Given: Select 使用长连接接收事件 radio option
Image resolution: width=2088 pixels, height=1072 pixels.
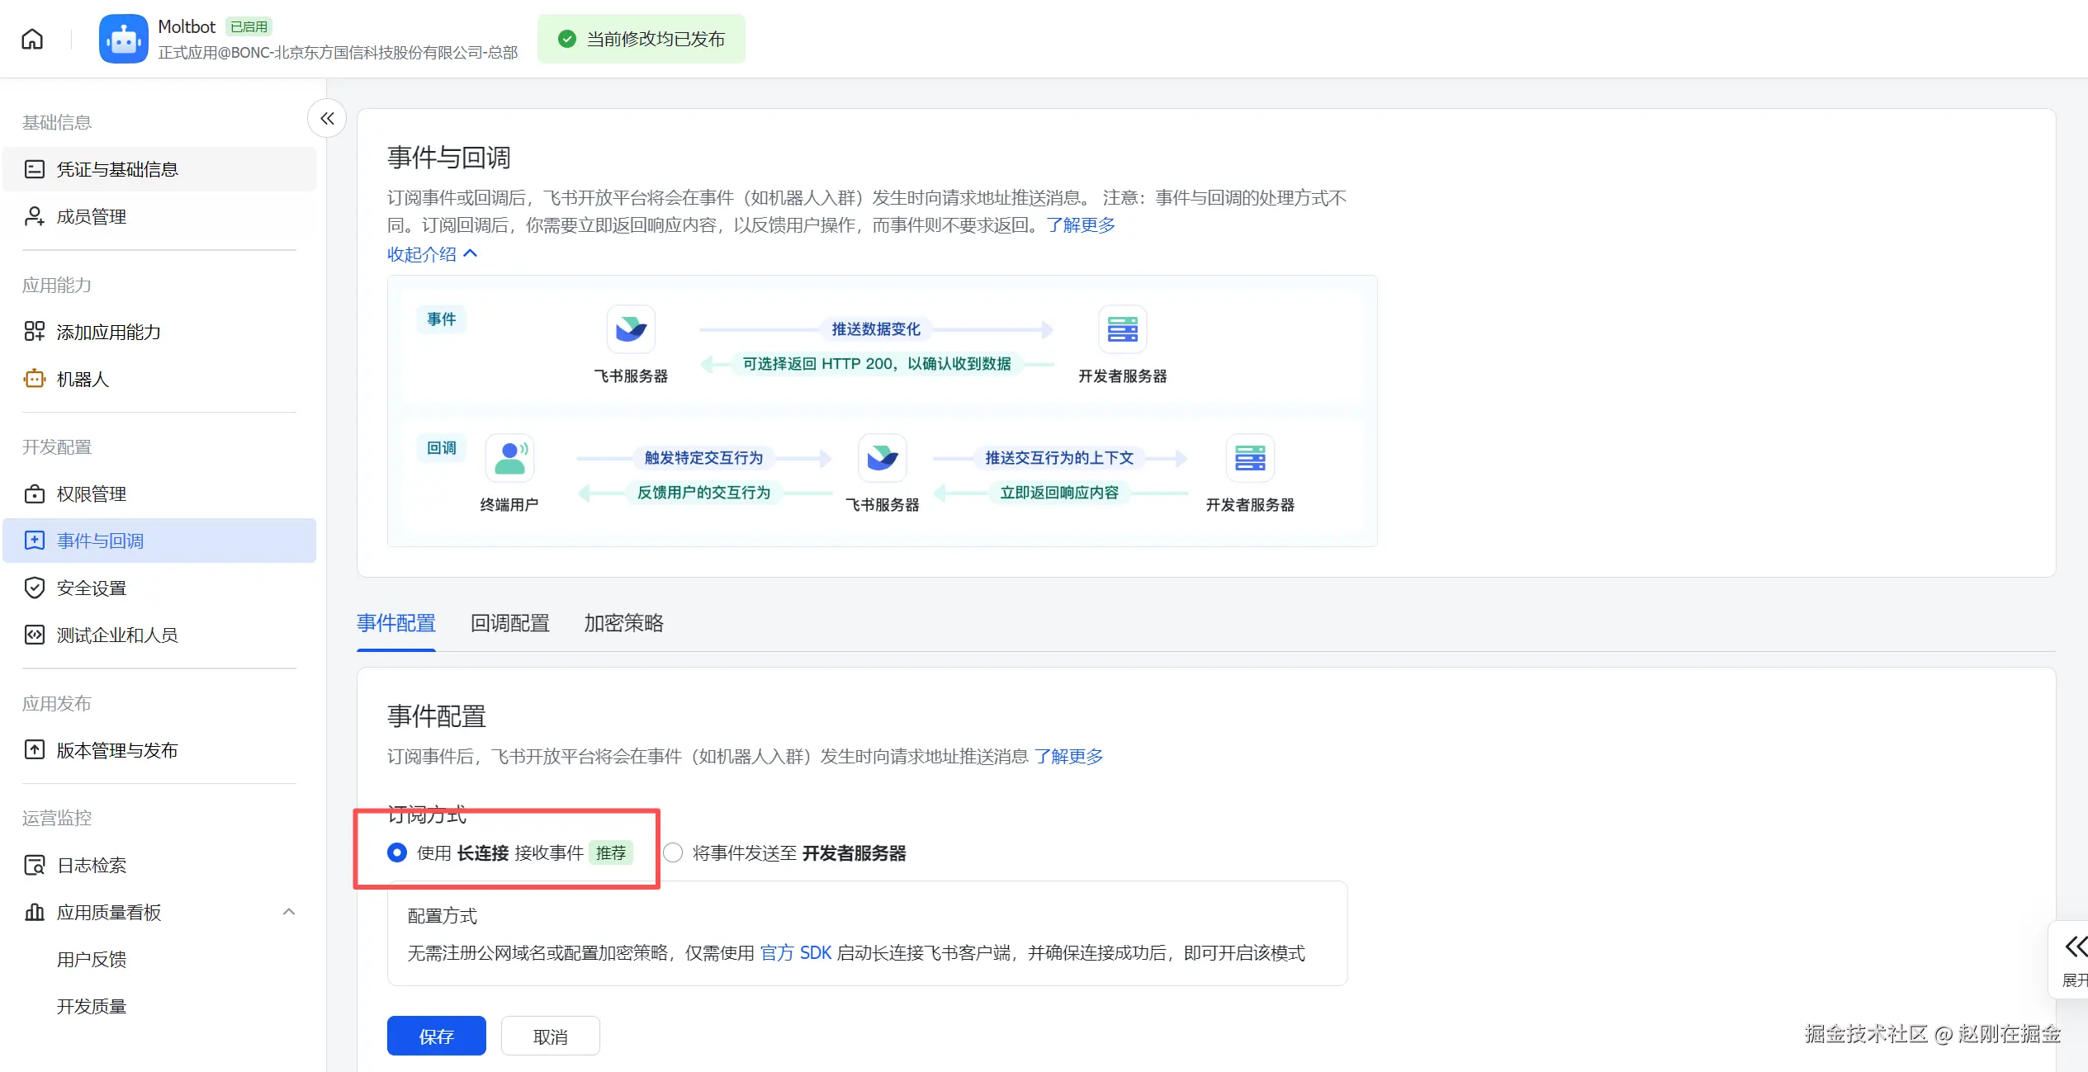Looking at the screenshot, I should (x=397, y=852).
